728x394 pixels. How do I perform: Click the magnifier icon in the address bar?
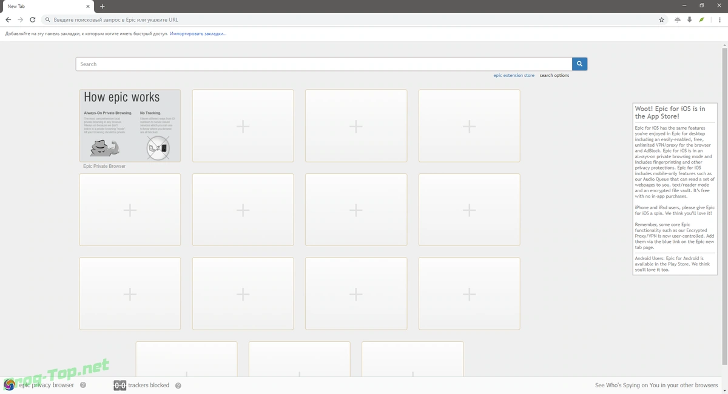47,20
